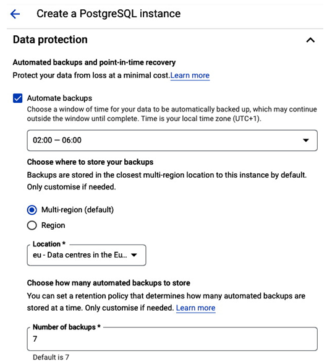Open Learn more link about retention policy

tap(195, 308)
